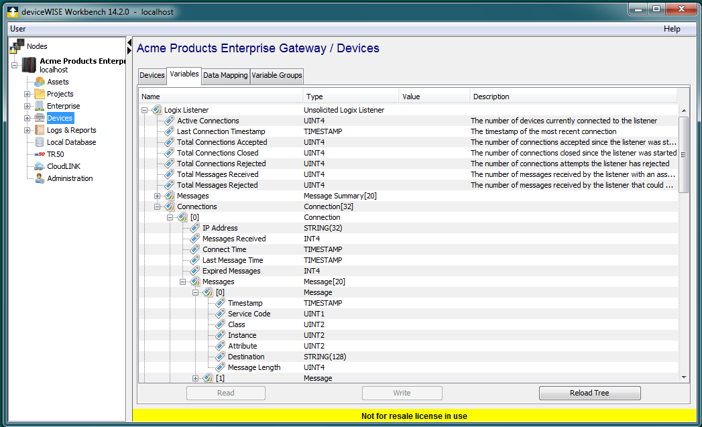Open the Administration icon

pos(38,178)
